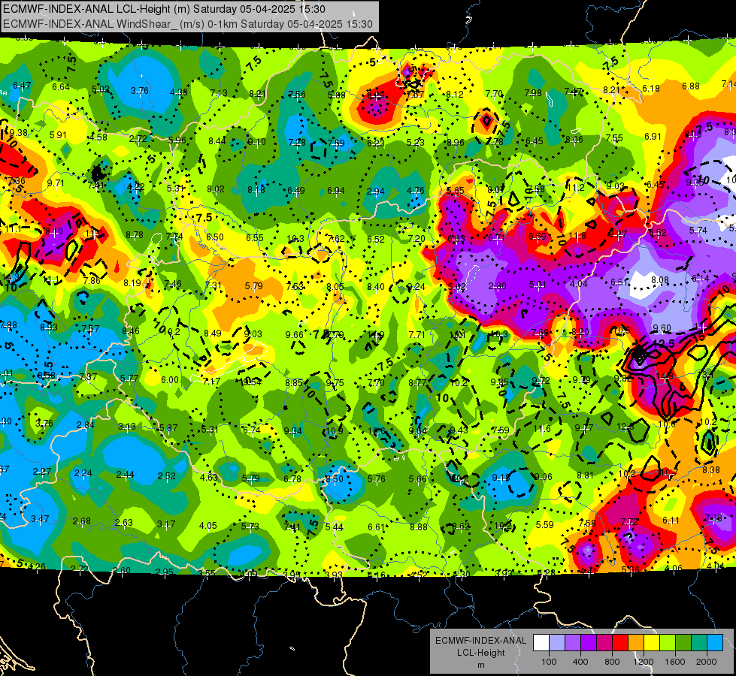This screenshot has height=676, width=736.
Task: Click the wind shear value 2.27
Action: pyautogui.click(x=42, y=472)
